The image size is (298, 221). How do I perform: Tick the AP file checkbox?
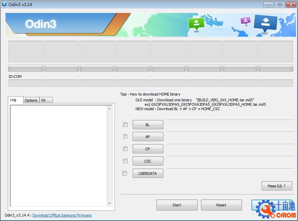click(125, 136)
